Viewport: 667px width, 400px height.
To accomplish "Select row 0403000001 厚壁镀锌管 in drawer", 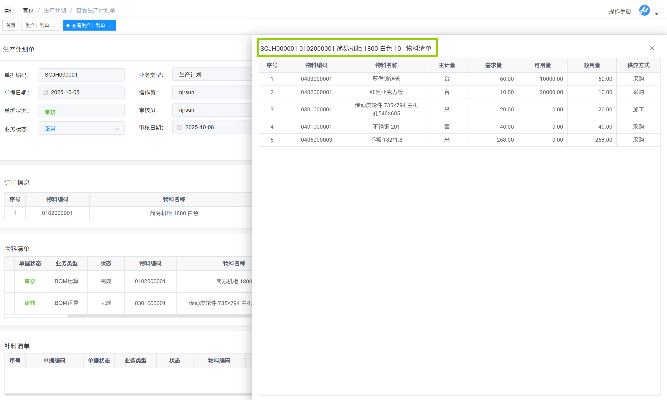I will pos(386,79).
